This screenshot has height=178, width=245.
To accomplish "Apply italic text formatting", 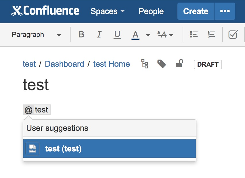I will click(x=99, y=35).
